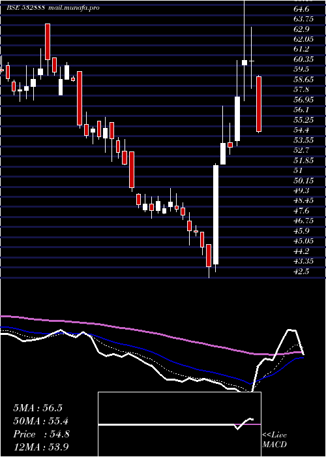Select the 63.75 price axis label
This screenshot has width=326, height=457.
[304, 19]
